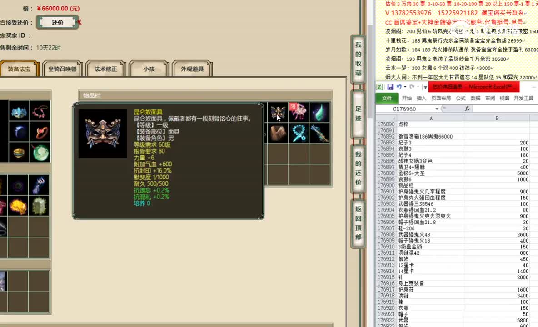Select the blue mask equipment icon
The image size is (538, 327).
[19, 112]
